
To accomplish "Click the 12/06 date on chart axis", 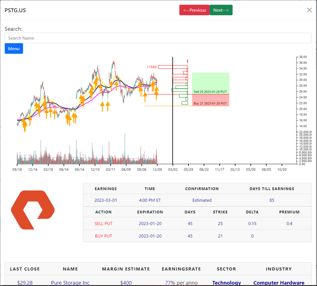I will coord(157,169).
